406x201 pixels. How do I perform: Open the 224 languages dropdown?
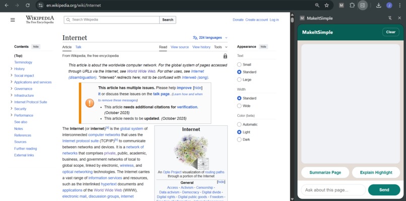click(x=210, y=38)
